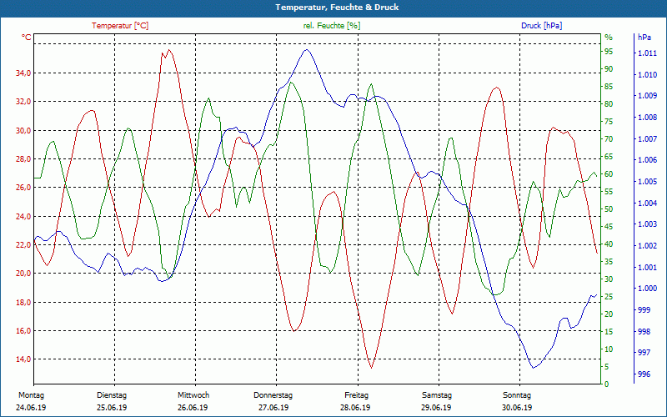667x417 pixels.
Task: Click the 'hPa' unit label on pressure axis
Action: tap(644, 38)
